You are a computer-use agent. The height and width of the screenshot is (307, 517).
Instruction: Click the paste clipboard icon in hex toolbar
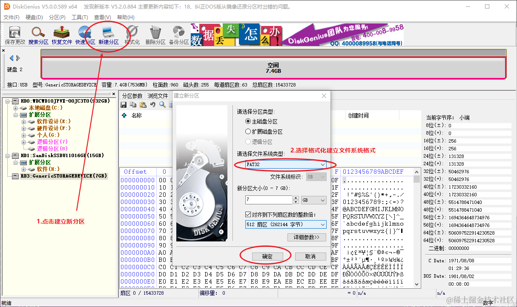[143, 104]
